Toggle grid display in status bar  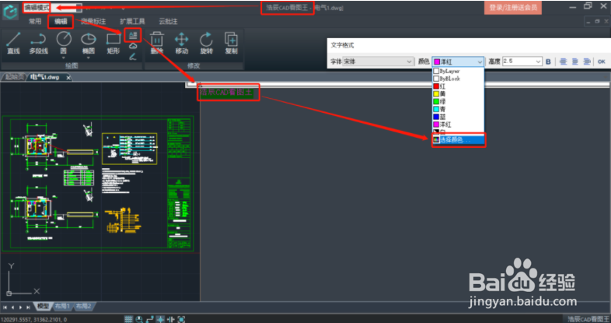pyautogui.click(x=128, y=319)
